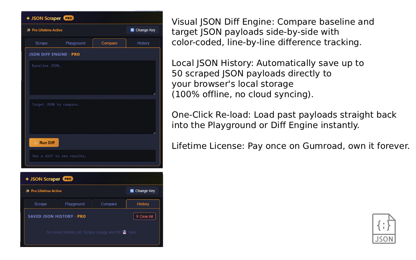Open the History tab in the lower panel

tap(143, 204)
